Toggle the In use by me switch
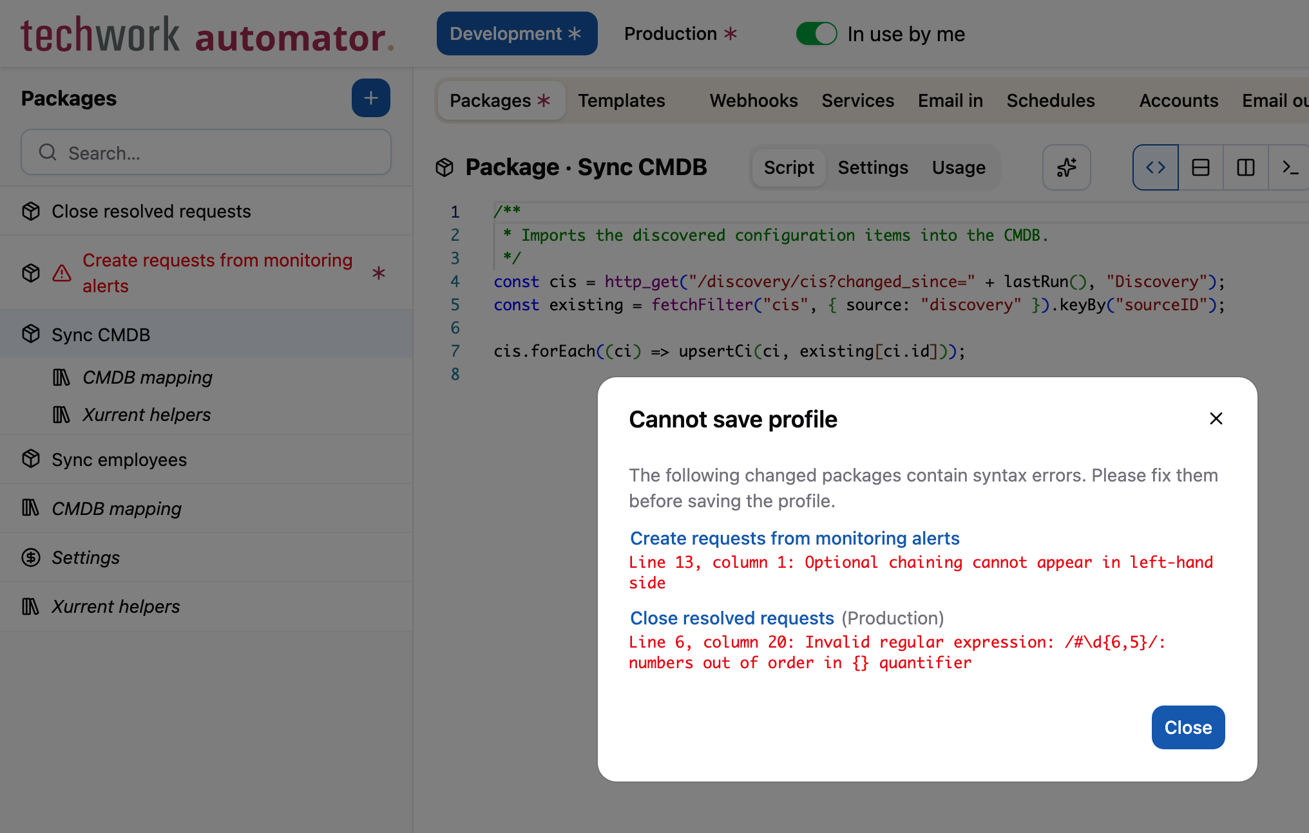Viewport: 1309px width, 833px height. click(816, 33)
